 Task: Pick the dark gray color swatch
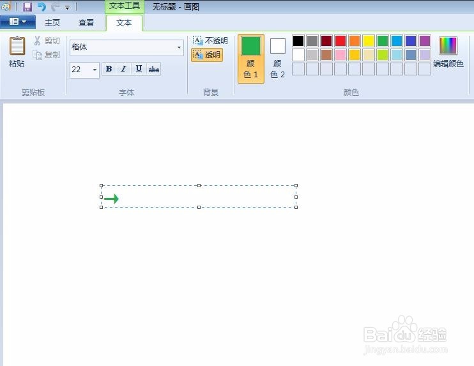click(x=312, y=41)
